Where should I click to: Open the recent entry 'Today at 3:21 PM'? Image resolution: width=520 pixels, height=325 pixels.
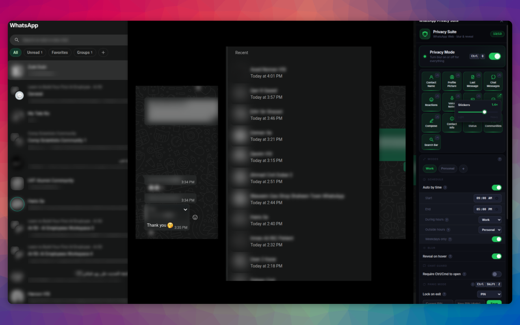click(299, 136)
